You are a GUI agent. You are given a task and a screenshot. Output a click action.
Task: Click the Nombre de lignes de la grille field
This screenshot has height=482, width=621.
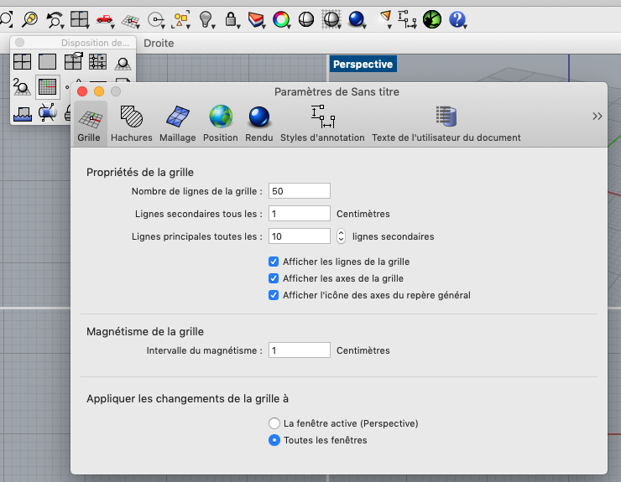click(300, 191)
